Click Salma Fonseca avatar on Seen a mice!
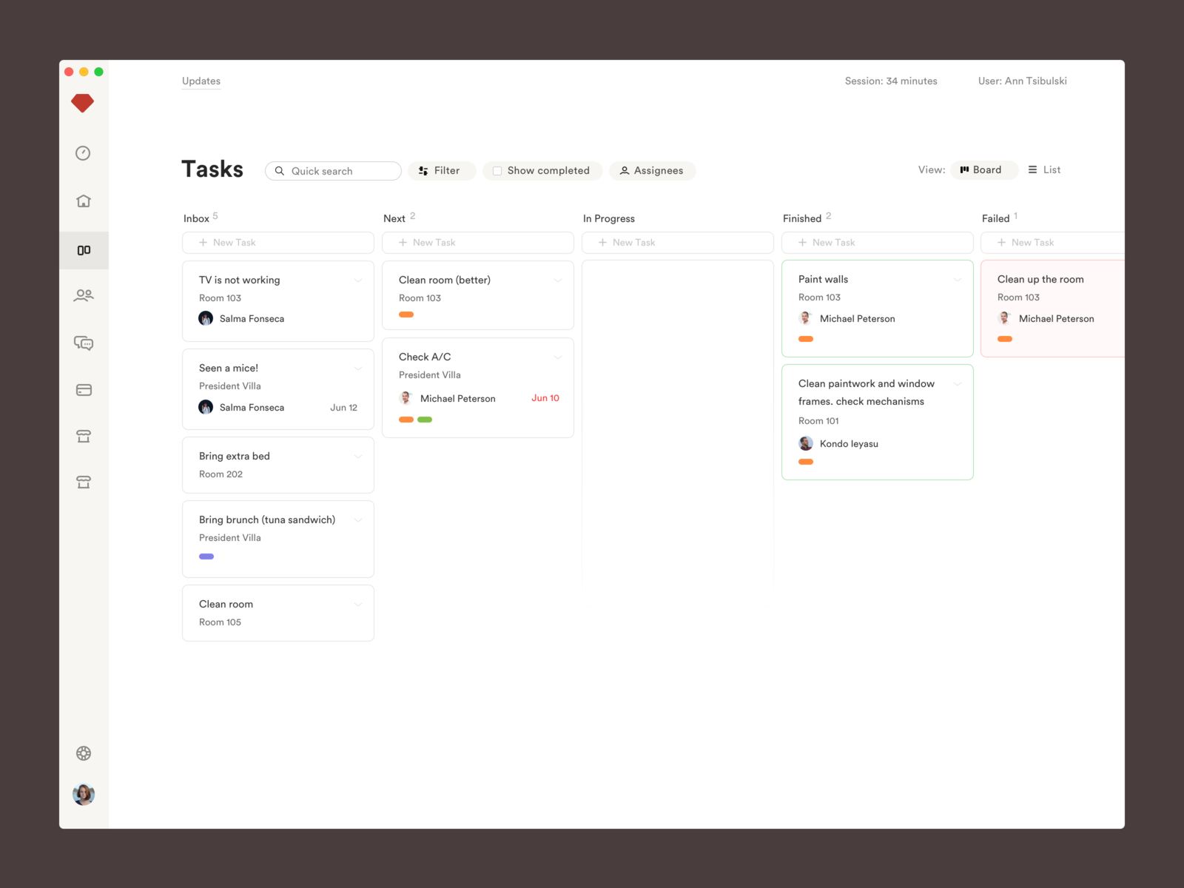 206,407
